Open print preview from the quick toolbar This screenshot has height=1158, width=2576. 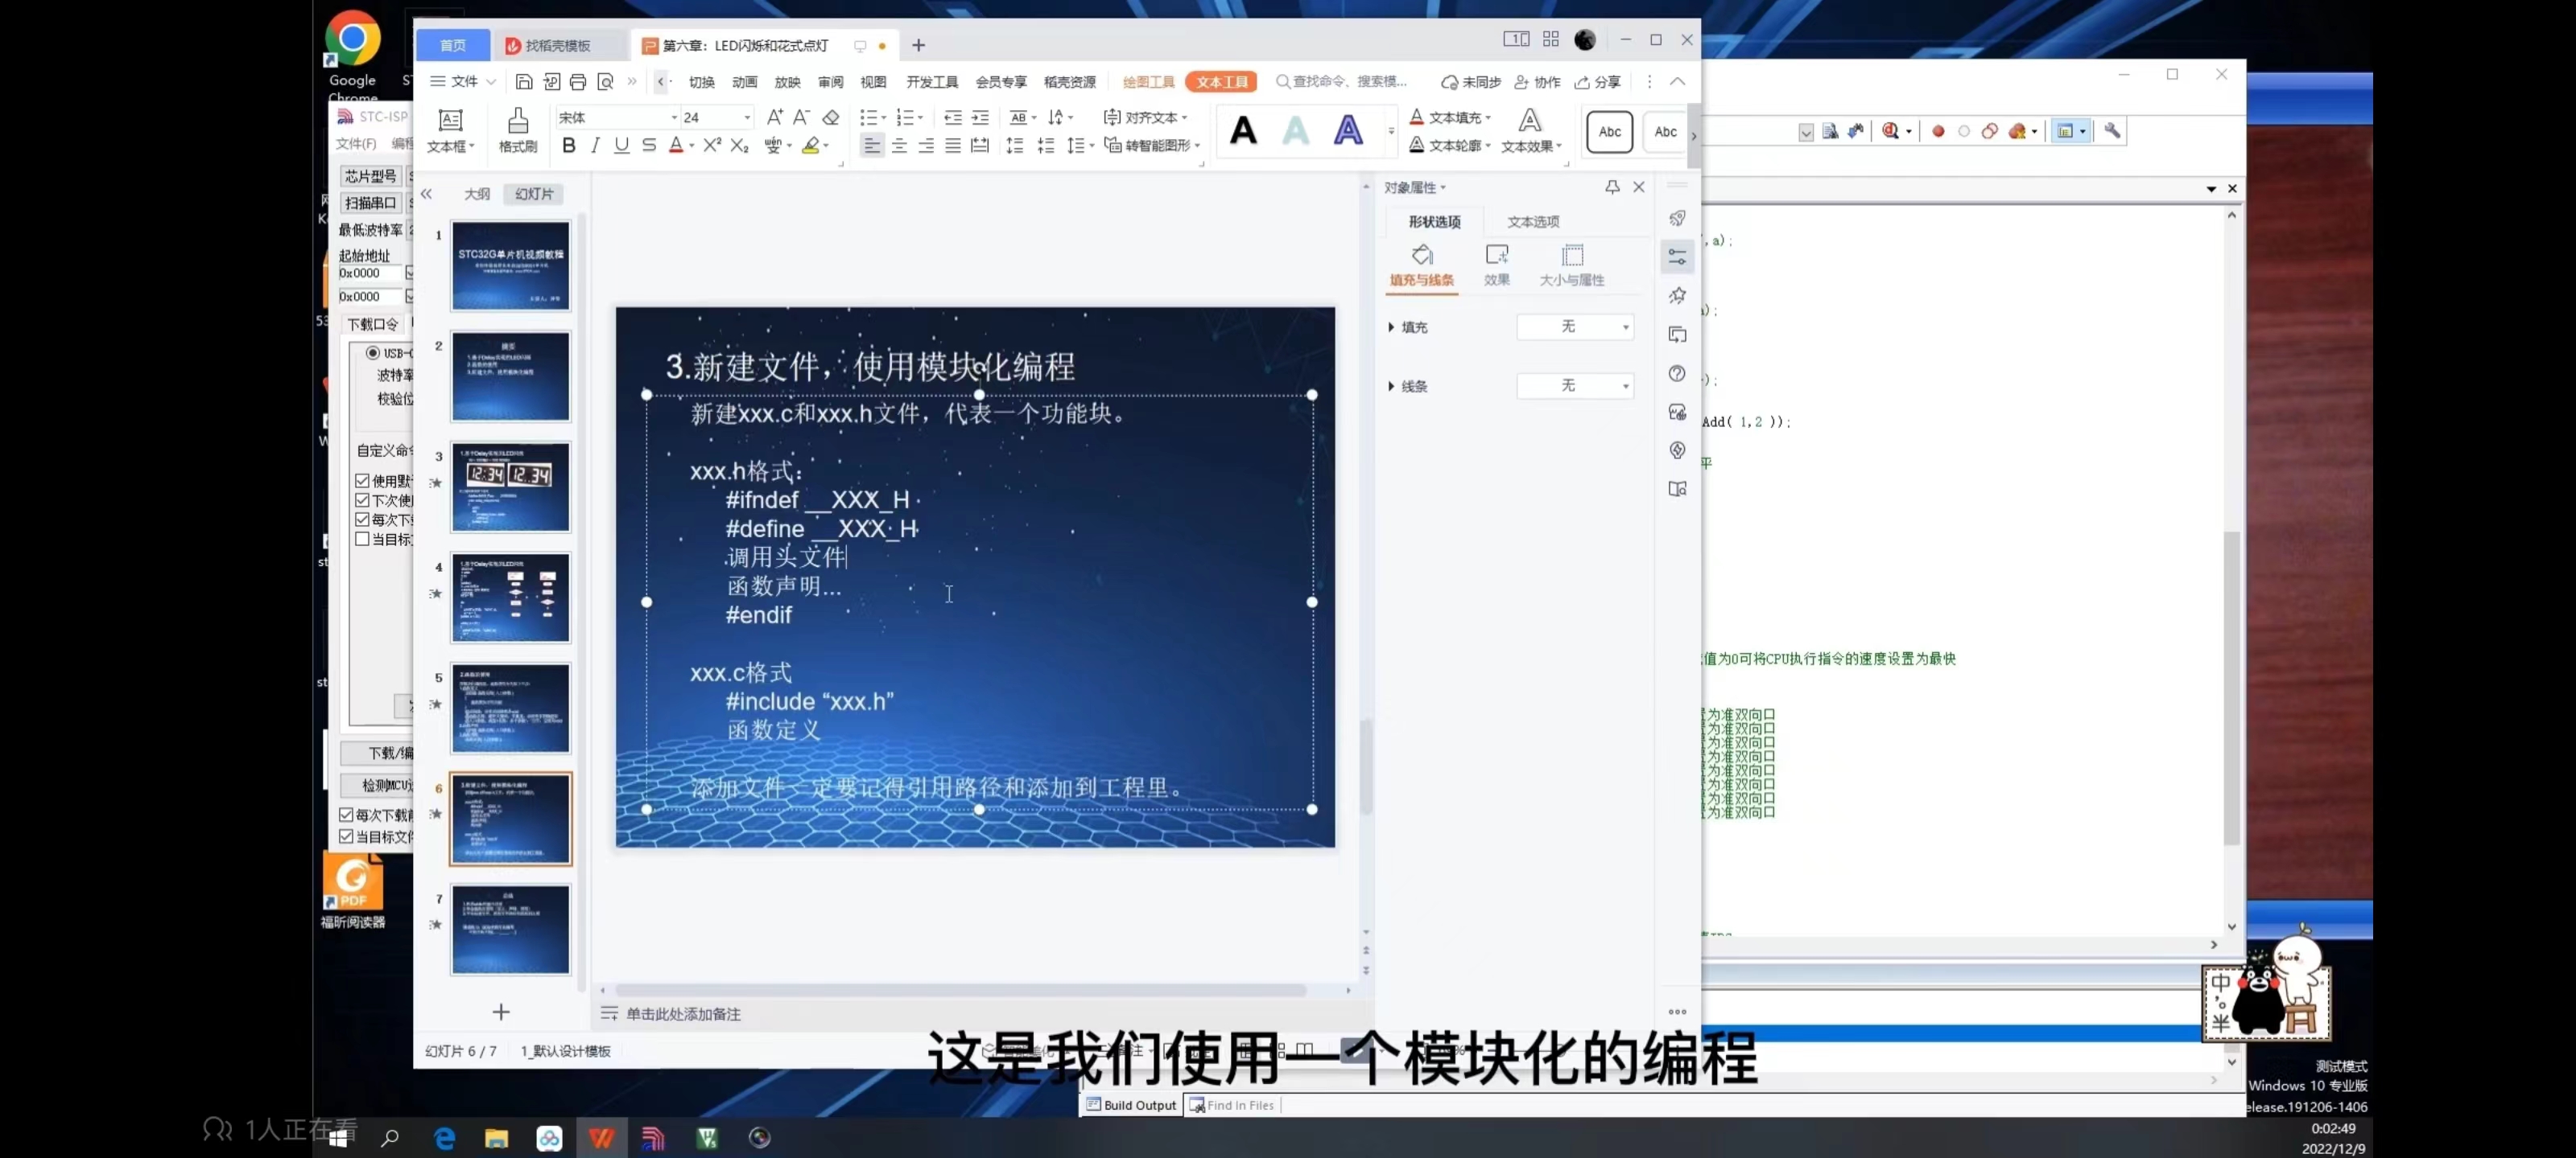pos(605,82)
